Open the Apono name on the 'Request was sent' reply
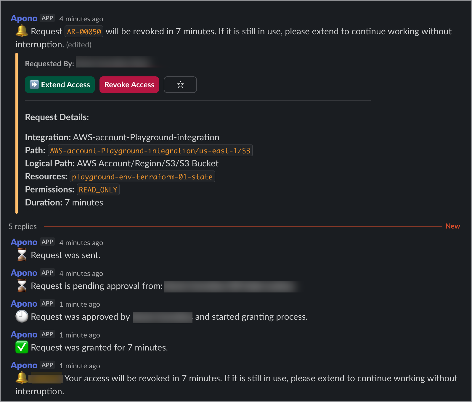This screenshot has width=472, height=402. [x=24, y=242]
